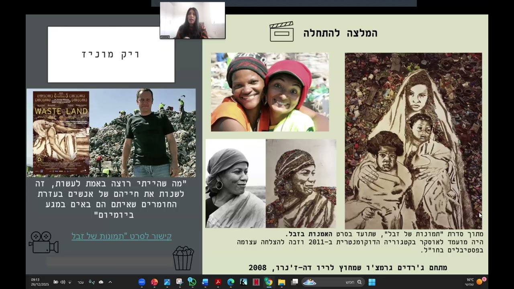Viewport: 514px width, 289px height.
Task: Click the popcorn bucket icon on slide
Action: [x=183, y=258]
